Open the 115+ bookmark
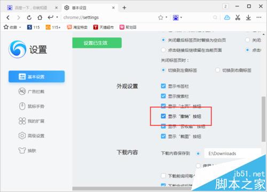This screenshot has width=267, height=192. (x=53, y=27)
